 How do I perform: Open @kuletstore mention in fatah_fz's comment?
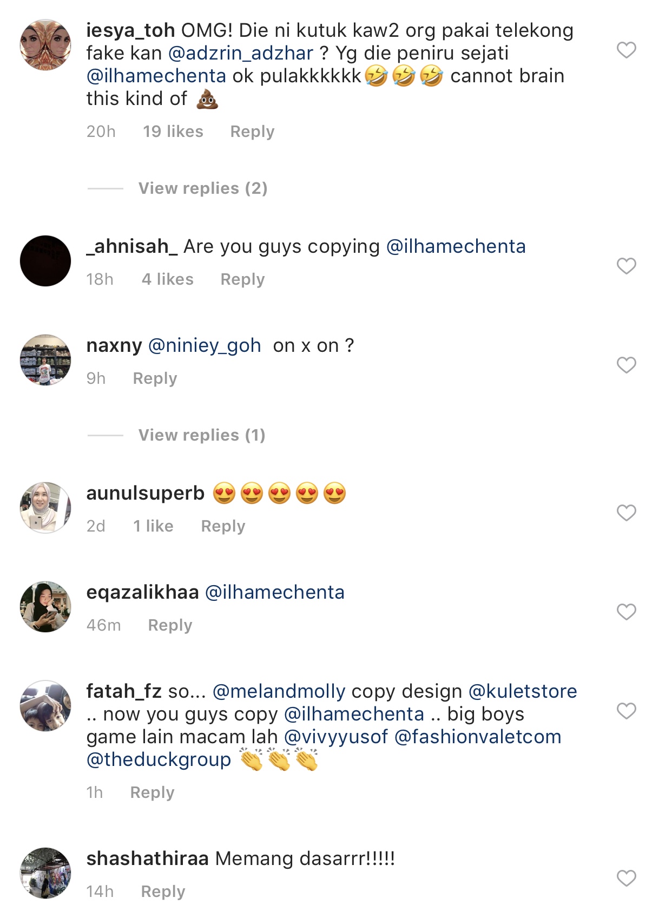click(x=523, y=691)
